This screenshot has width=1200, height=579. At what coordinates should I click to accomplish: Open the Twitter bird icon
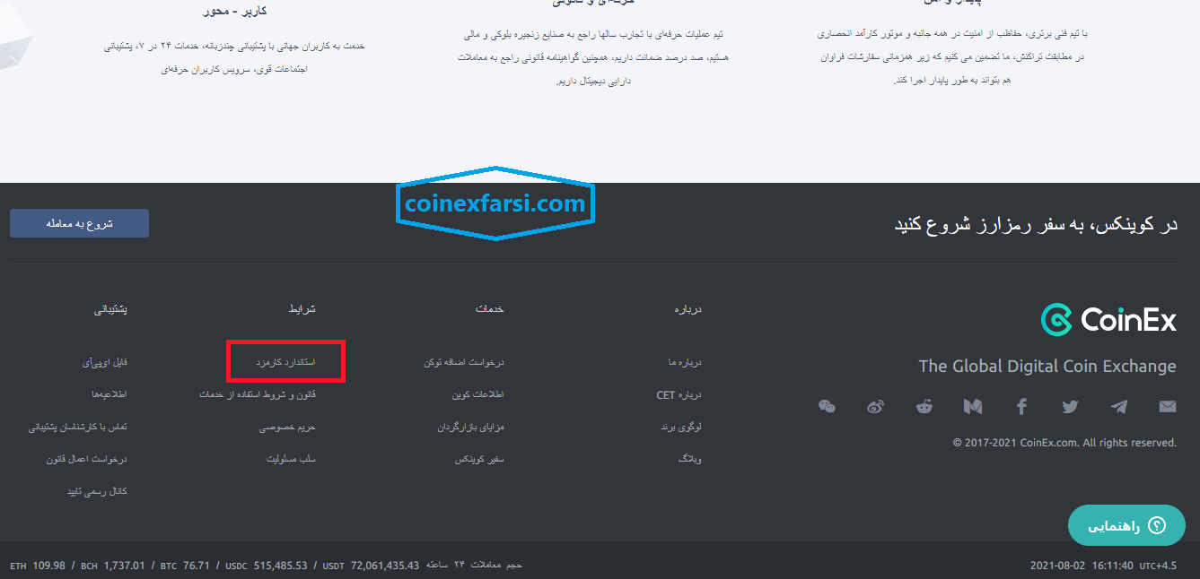point(1070,407)
